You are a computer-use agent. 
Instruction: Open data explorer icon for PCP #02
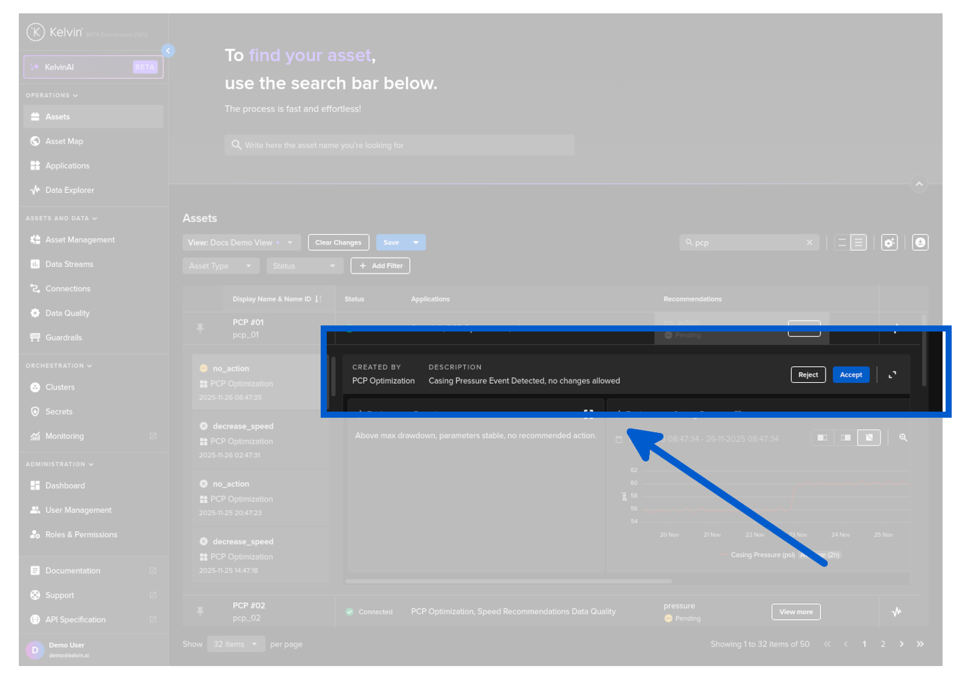[x=896, y=611]
